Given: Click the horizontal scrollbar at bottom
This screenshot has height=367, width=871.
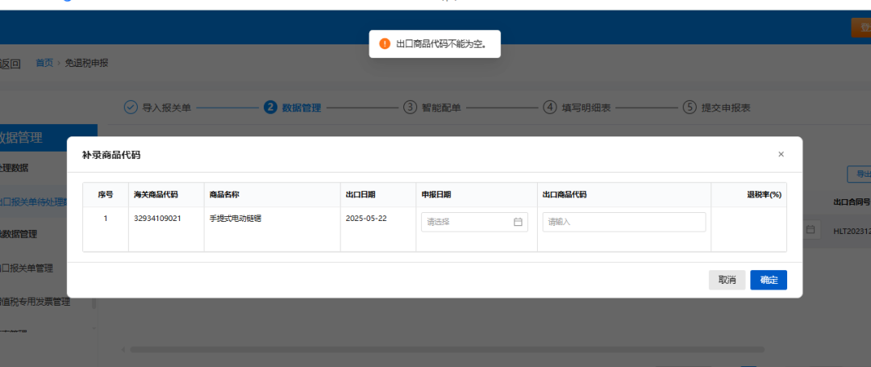Looking at the screenshot, I should pos(447,350).
